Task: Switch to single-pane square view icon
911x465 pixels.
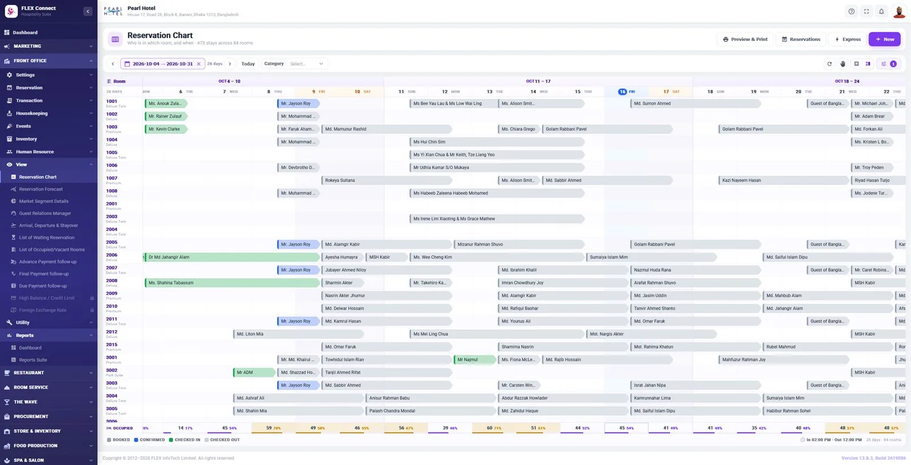Action: click(x=856, y=64)
